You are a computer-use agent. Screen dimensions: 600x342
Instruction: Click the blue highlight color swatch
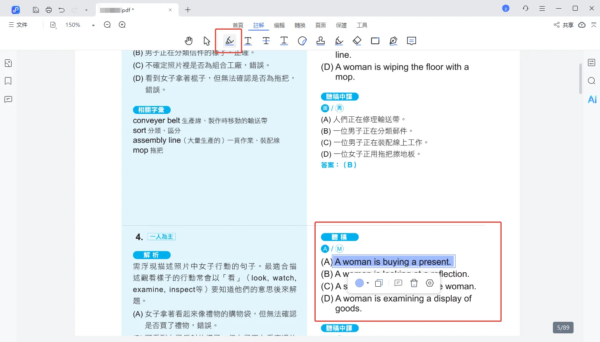(x=360, y=283)
